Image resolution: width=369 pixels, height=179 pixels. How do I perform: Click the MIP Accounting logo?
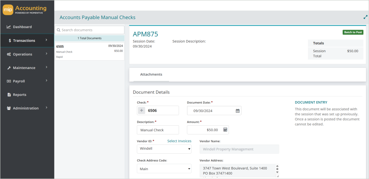tap(25, 10)
